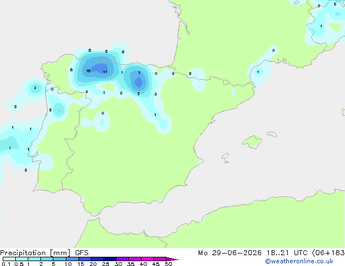Click the 30–35 mm purple legend swatch

tap(122, 259)
